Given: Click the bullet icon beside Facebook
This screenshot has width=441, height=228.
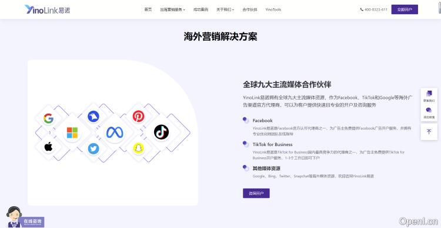Looking at the screenshot, I should 246,120.
